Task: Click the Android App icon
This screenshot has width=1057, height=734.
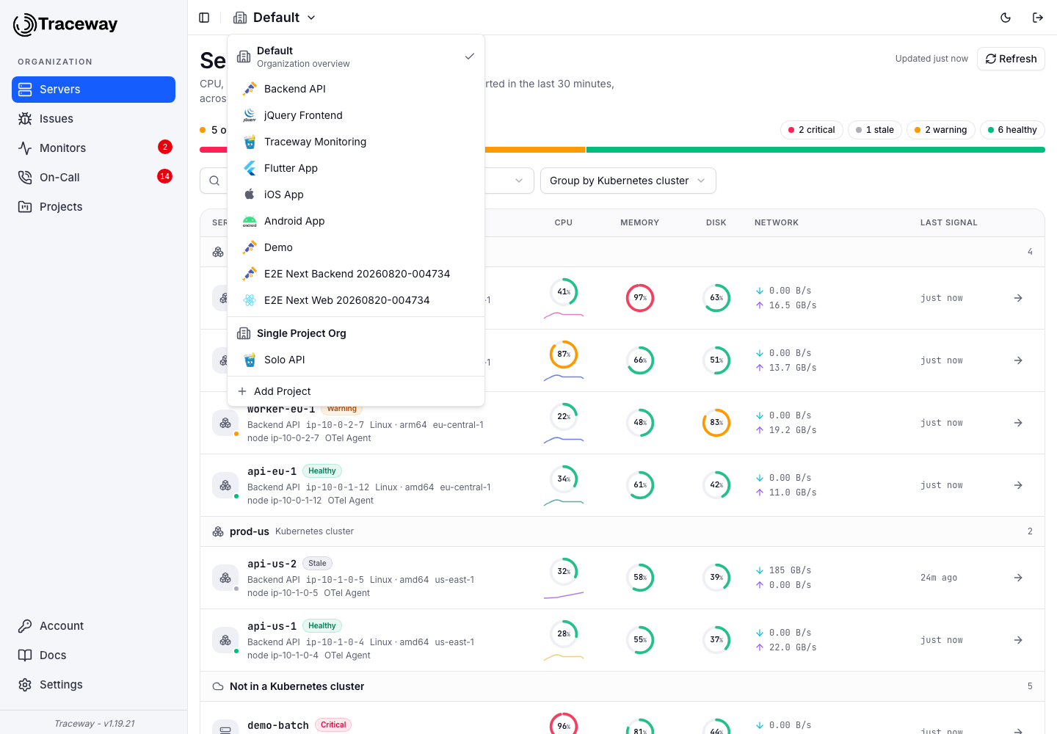Action: coord(250,221)
